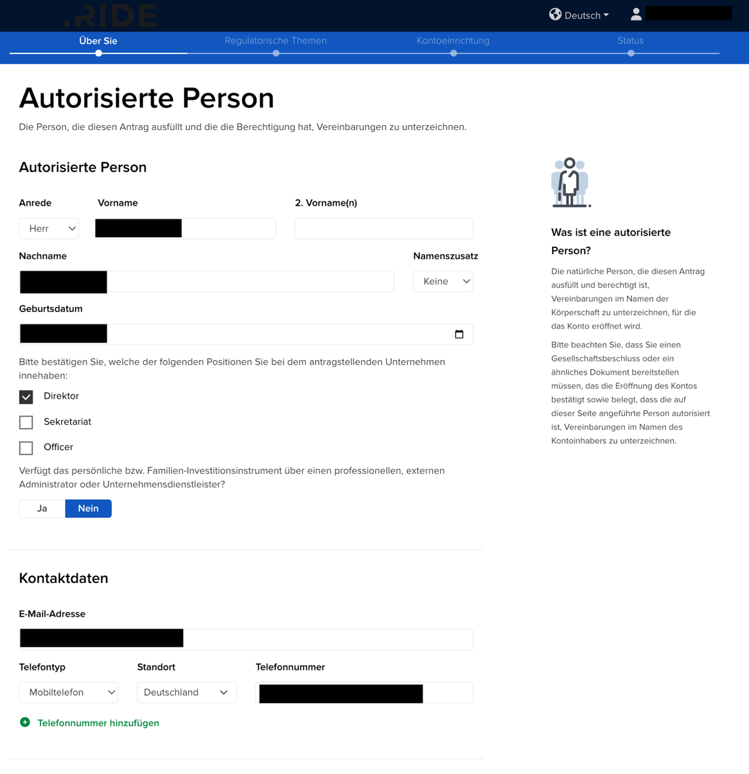Switch to the Kontoeinrichtung step
Viewport: 749px width, 774px height.
point(453,41)
